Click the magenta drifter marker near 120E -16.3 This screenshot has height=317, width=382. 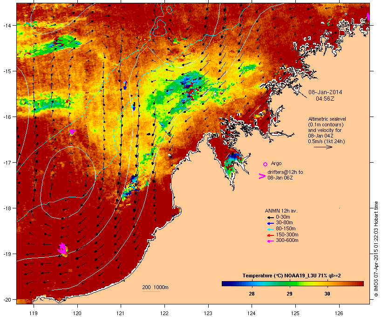point(72,132)
